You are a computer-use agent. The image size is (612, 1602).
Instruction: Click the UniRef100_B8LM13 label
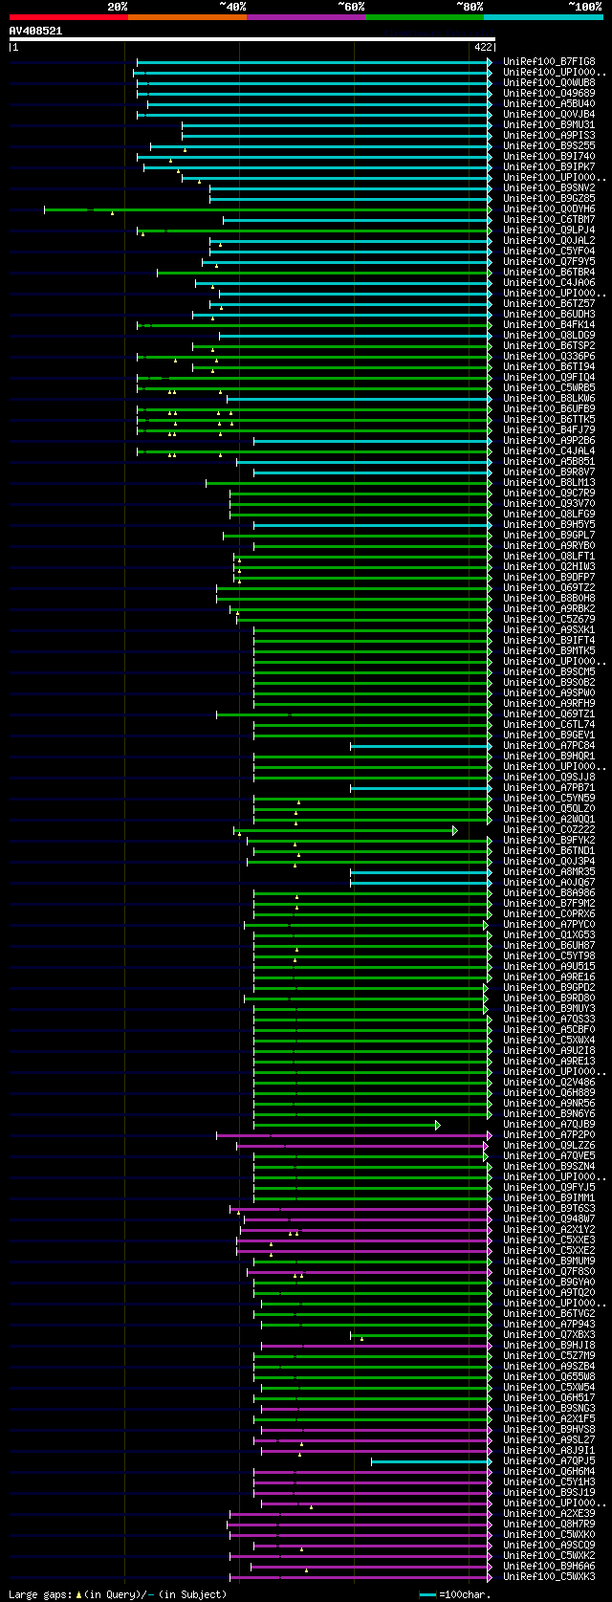coord(549,483)
